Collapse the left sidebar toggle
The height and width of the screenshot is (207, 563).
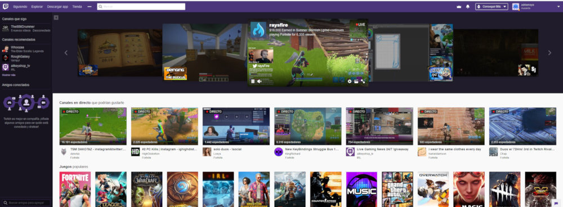pos(56,17)
